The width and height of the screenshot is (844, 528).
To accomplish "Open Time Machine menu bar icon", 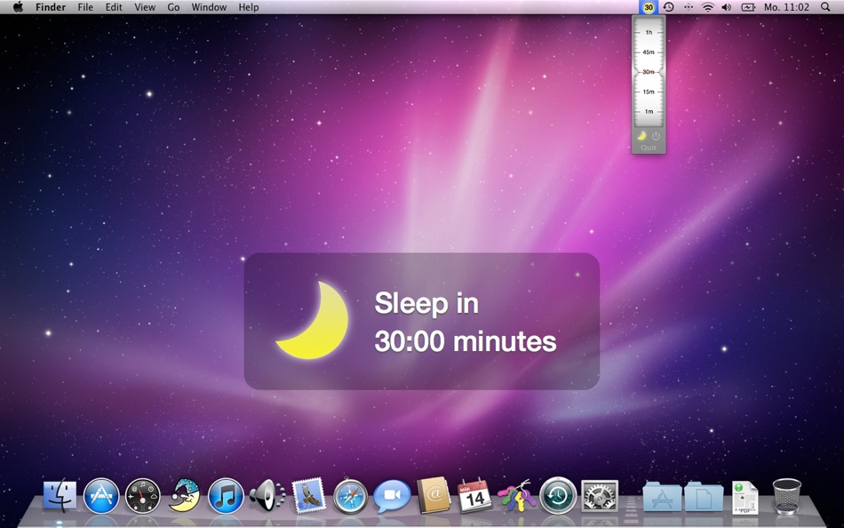I will click(x=668, y=7).
